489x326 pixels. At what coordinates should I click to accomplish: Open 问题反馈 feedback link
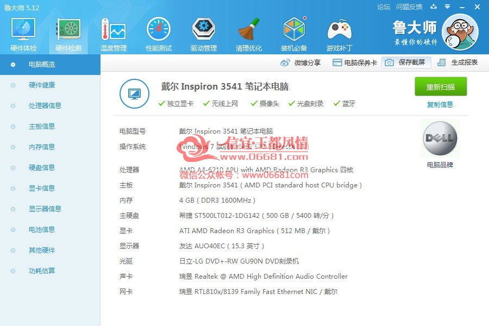(x=409, y=7)
